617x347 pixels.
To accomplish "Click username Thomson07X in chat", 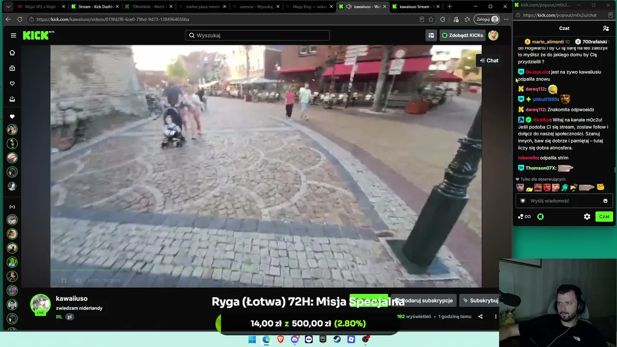I will tap(540, 168).
